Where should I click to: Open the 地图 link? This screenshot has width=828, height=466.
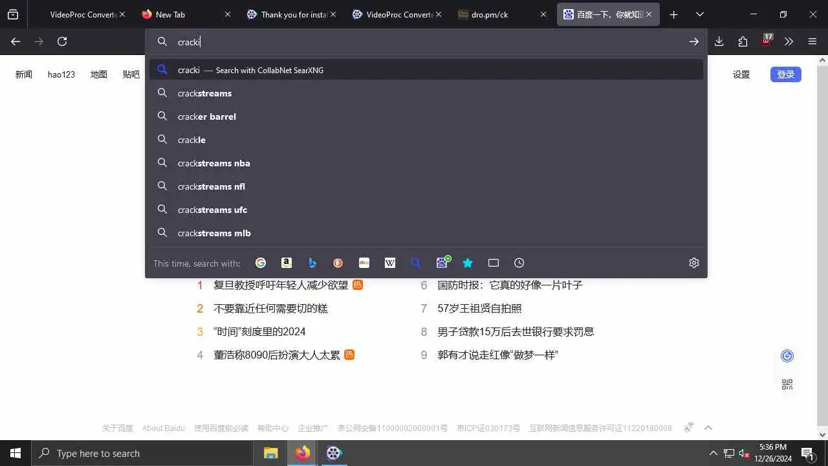click(99, 74)
